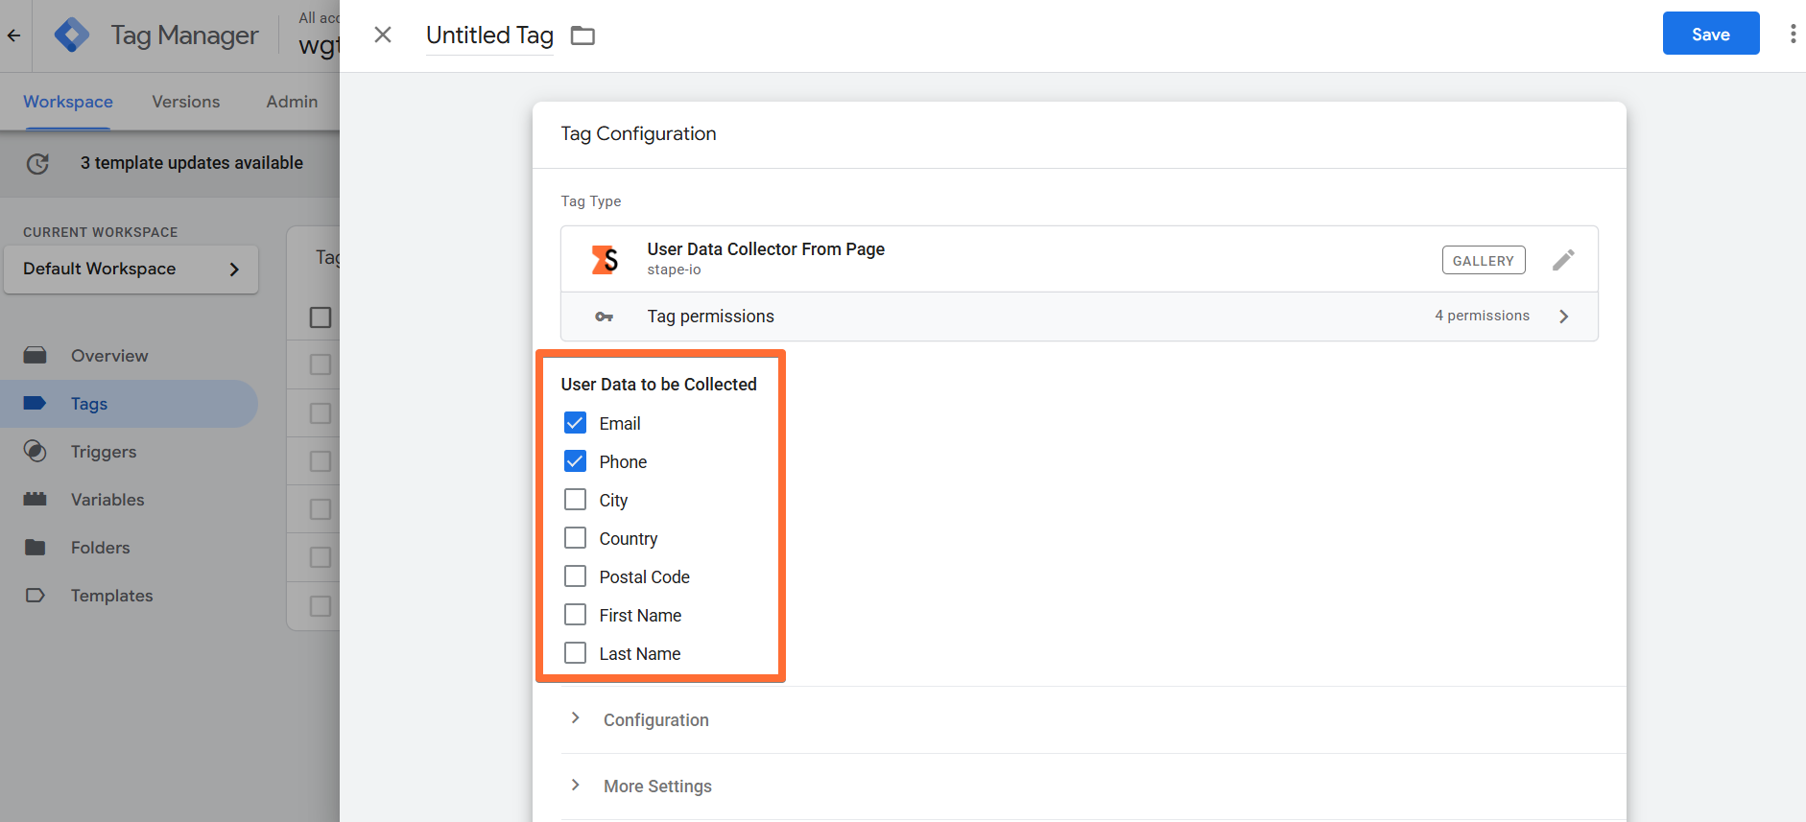Image resolution: width=1806 pixels, height=822 pixels.
Task: Switch to the Versions tab
Action: pos(186,102)
